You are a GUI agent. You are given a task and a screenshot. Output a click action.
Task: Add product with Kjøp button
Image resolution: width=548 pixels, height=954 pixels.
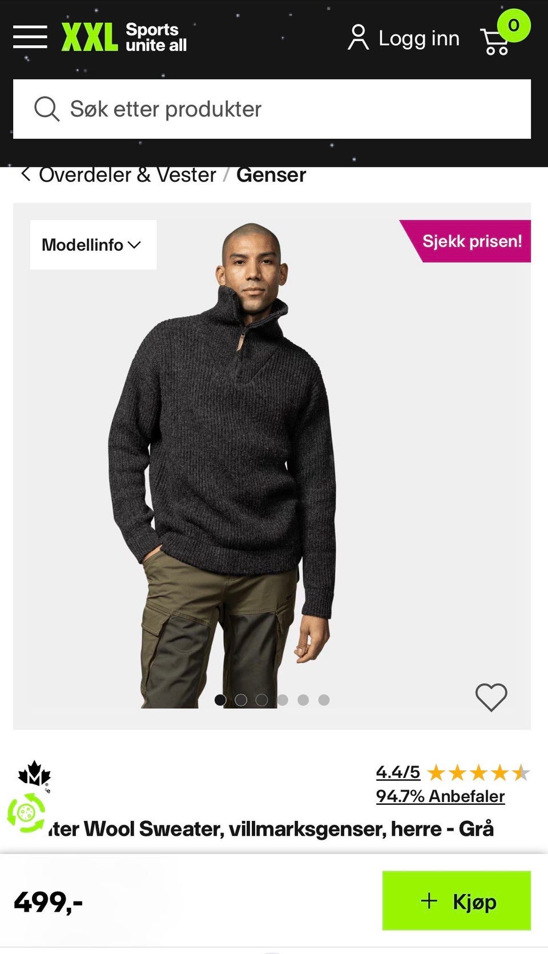pos(457,901)
